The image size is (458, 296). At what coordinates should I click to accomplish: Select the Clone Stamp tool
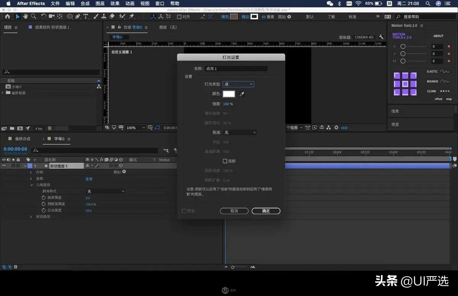click(x=104, y=16)
